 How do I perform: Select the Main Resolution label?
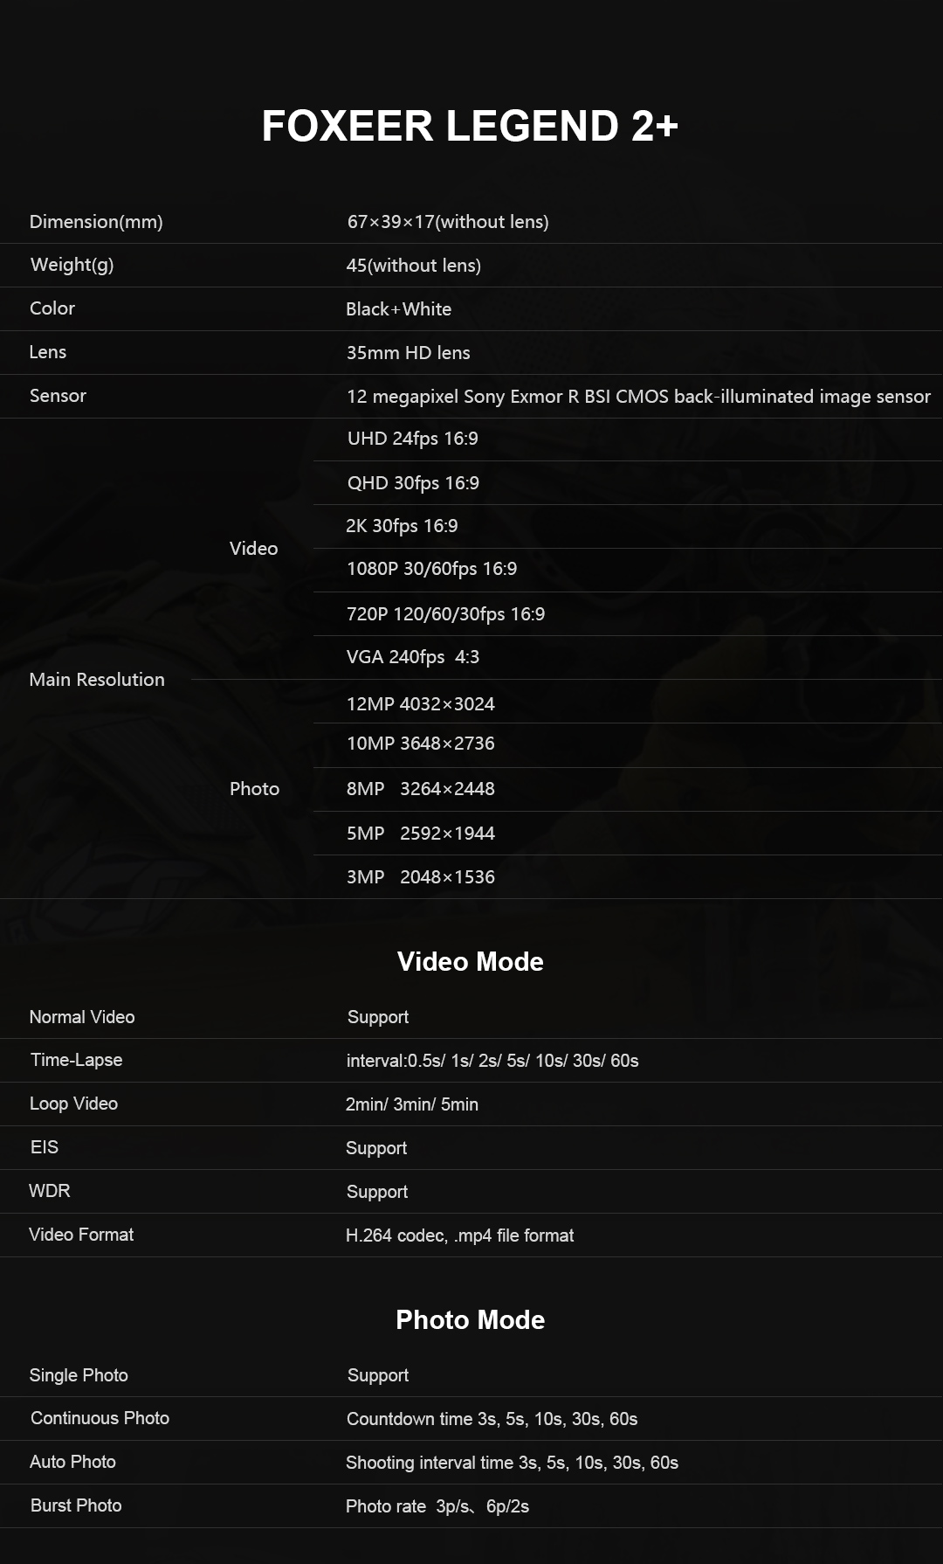(x=97, y=680)
